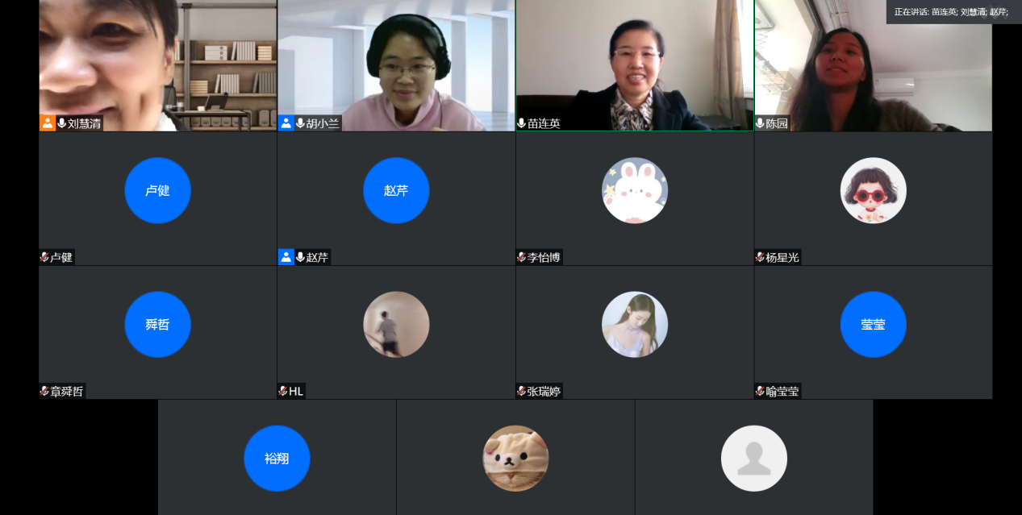Click the muted mic icon next to 杨星光

point(760,257)
